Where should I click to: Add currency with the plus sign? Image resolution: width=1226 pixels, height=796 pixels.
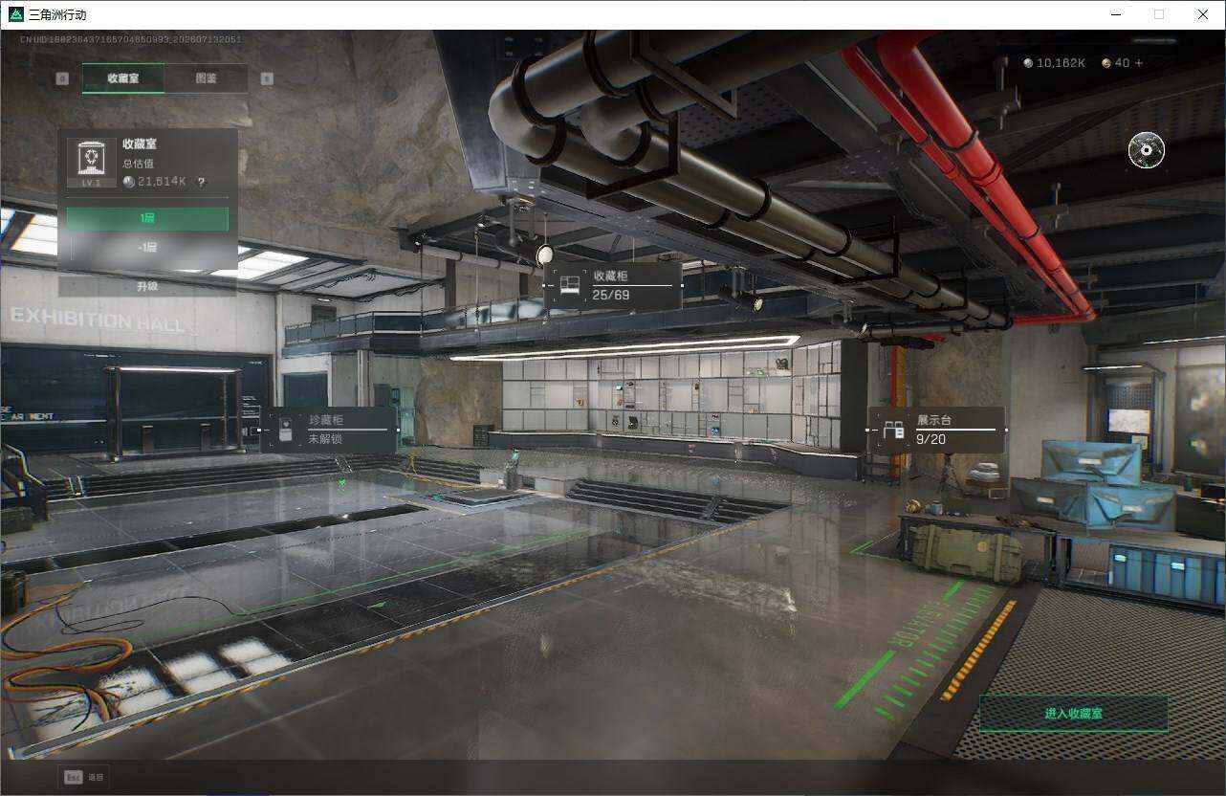pos(1138,63)
